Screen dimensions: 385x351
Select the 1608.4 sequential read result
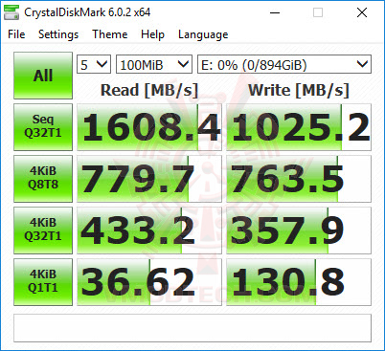(149, 127)
